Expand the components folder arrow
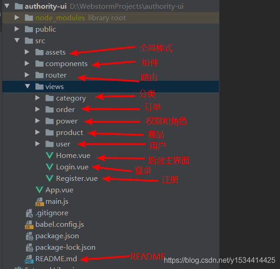280x269 pixels. click(27, 63)
